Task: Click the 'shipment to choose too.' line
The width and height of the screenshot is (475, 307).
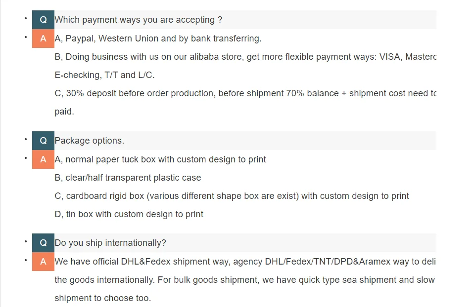Action: (x=102, y=298)
